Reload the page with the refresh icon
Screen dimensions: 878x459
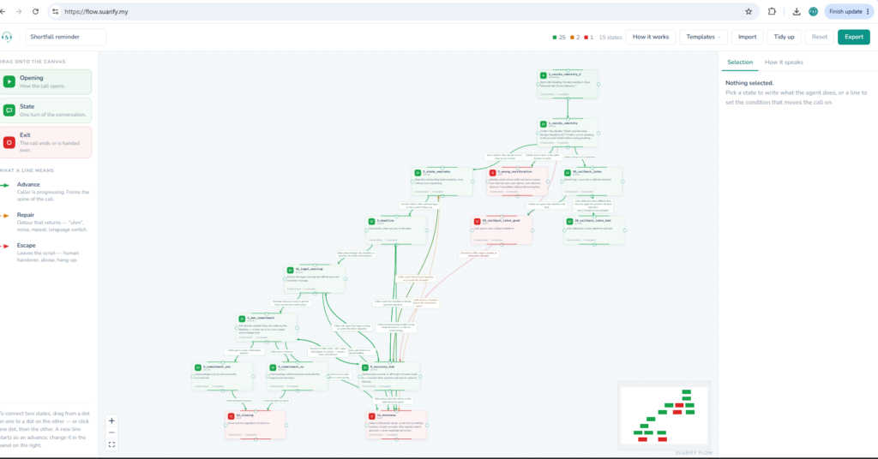(35, 11)
